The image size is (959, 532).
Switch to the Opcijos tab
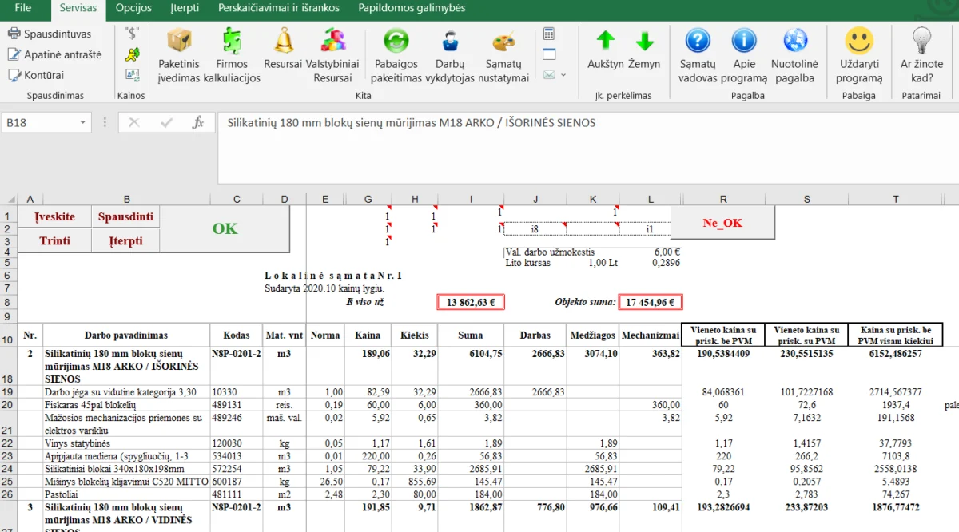pyautogui.click(x=133, y=8)
